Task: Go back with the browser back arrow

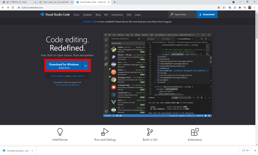Action: 3,7
